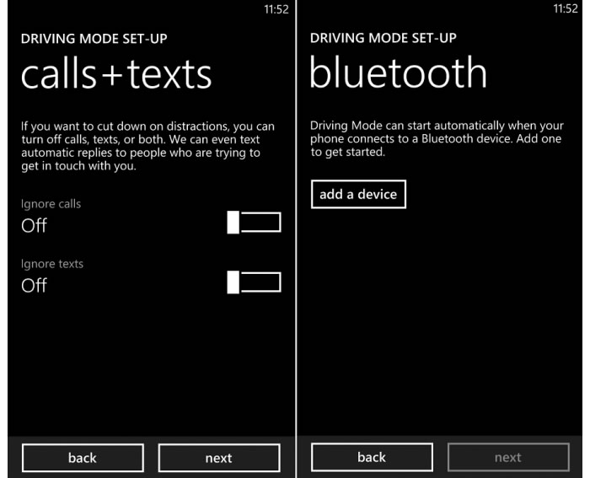Tap the Off status under Ignore calls
This screenshot has width=590, height=478.
click(34, 225)
